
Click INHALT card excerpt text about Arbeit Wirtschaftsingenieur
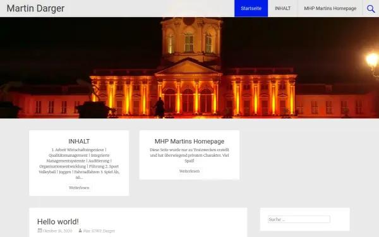click(x=79, y=164)
